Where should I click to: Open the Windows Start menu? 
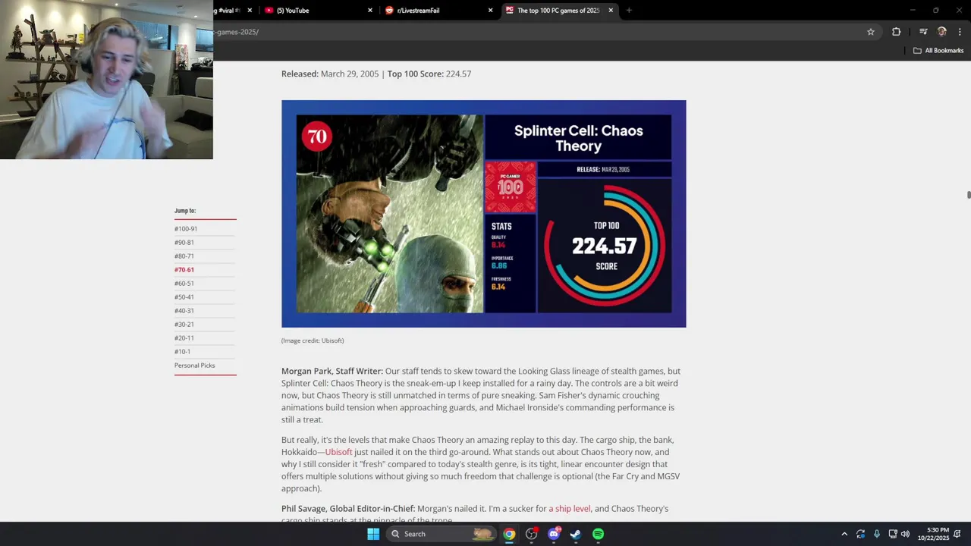click(x=373, y=534)
